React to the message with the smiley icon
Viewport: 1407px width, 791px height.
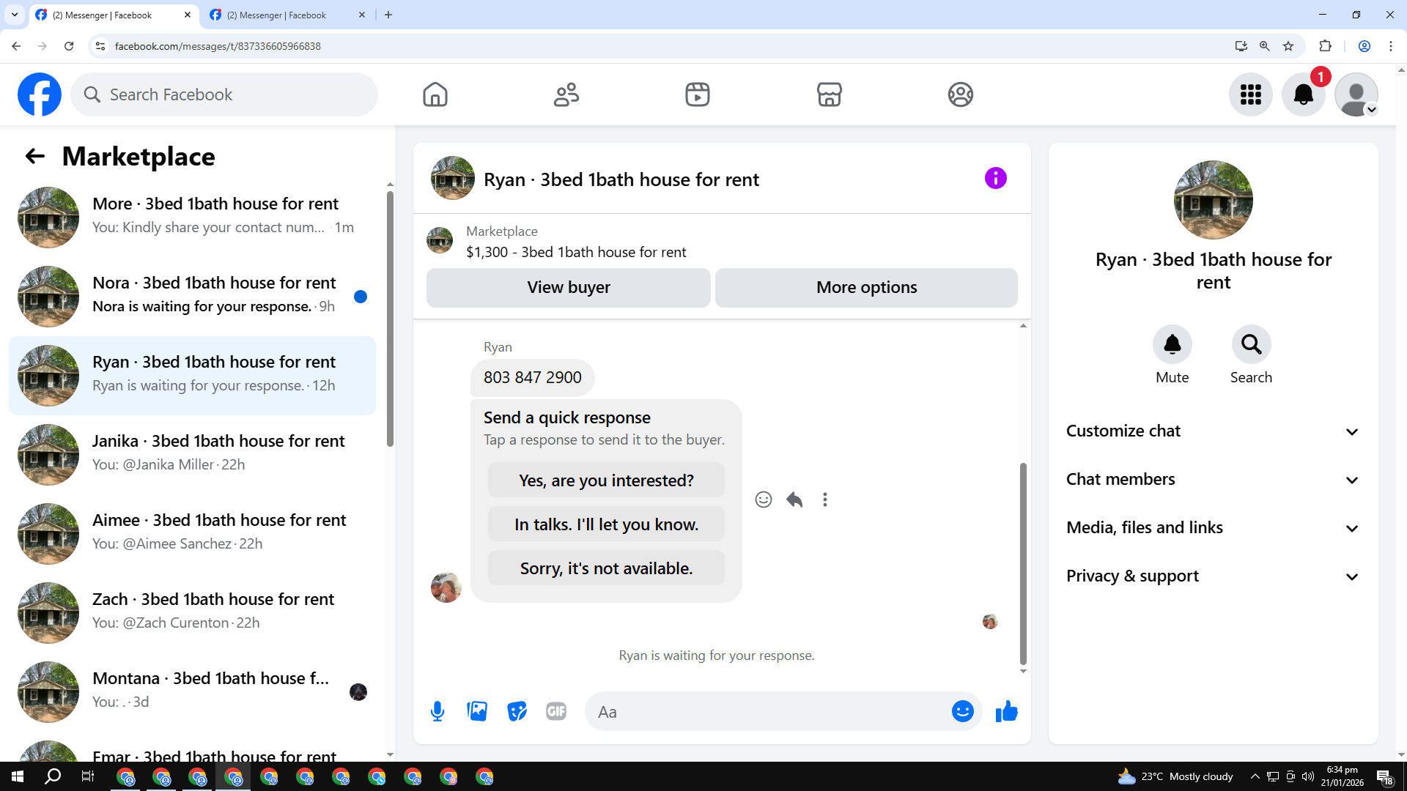coord(764,500)
